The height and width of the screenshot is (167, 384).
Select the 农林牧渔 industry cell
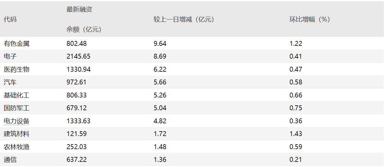(x=17, y=147)
